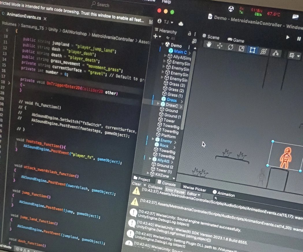Click the search-by-type icon in Hierarchy

(194, 41)
